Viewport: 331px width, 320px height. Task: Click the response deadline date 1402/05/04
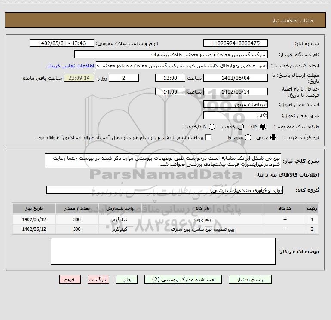(236, 78)
